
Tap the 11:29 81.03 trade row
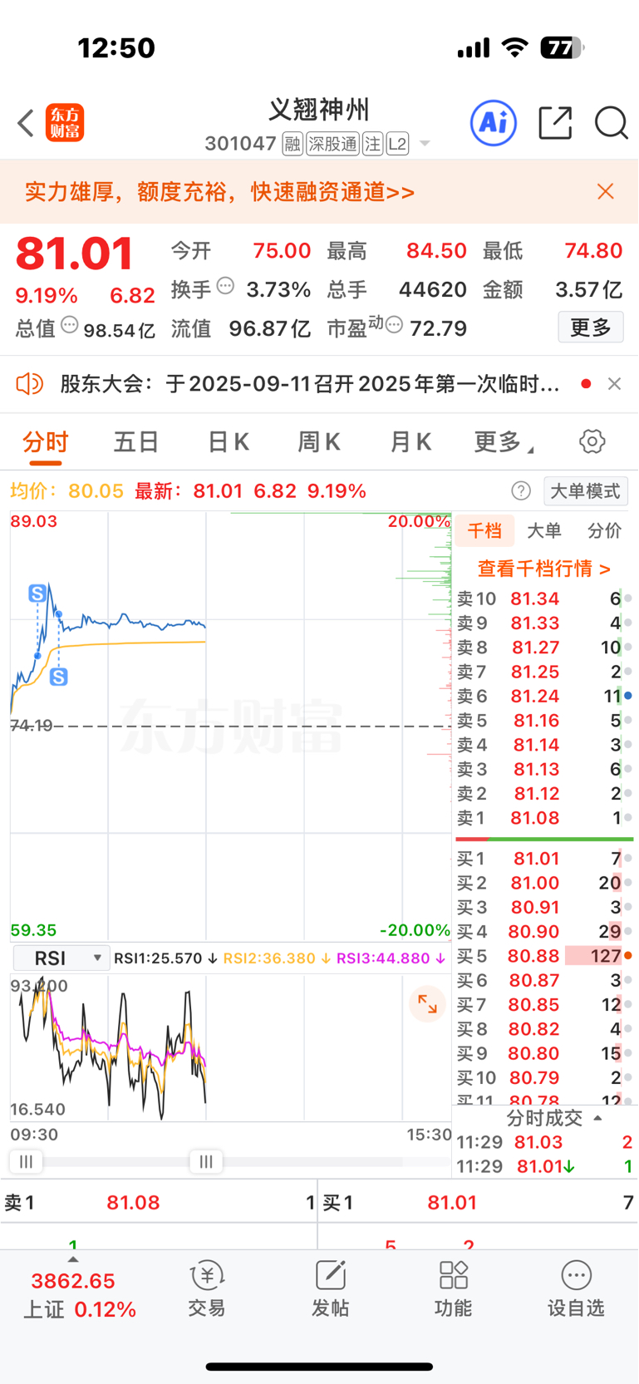tap(544, 1142)
